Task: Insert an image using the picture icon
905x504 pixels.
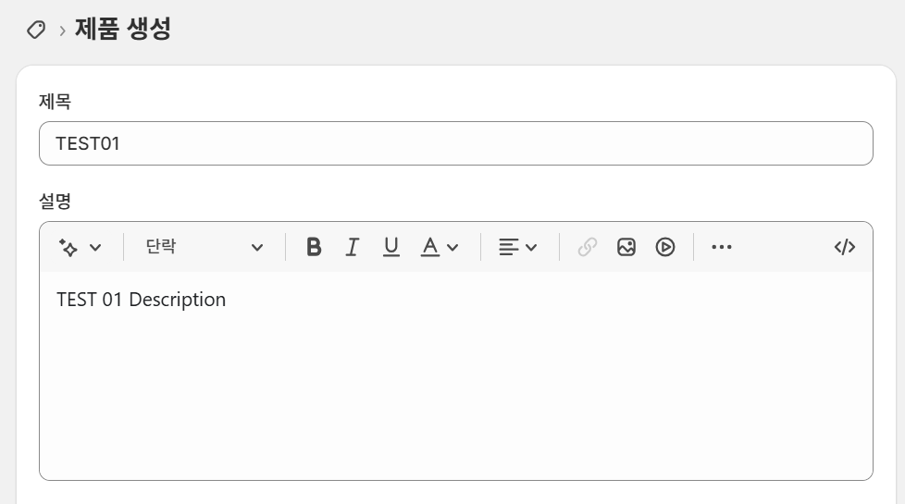Action: click(626, 247)
